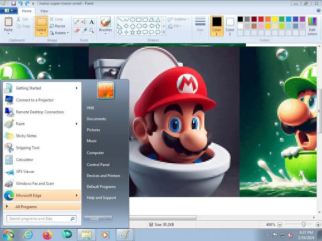Open Internet Explorer from the taskbar

pyautogui.click(x=28, y=235)
